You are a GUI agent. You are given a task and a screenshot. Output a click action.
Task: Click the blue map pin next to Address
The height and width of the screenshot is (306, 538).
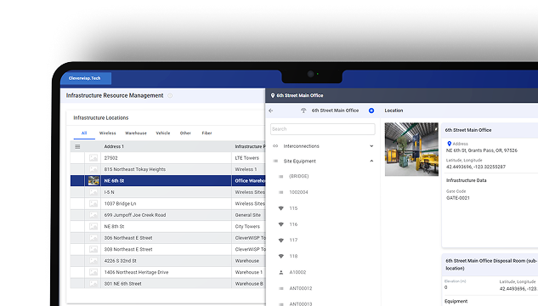coord(449,144)
